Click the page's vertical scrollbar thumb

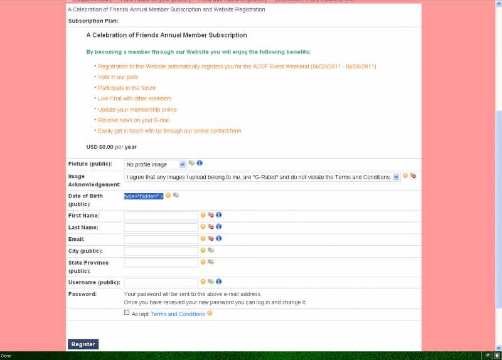point(498,209)
